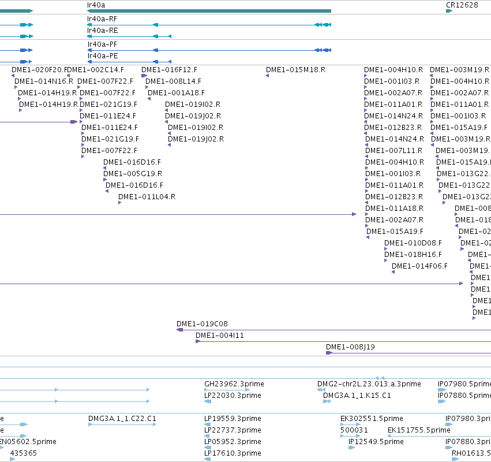The image size is (491, 462).
Task: Click the DME1-005G19.R read label
Action: (133, 174)
